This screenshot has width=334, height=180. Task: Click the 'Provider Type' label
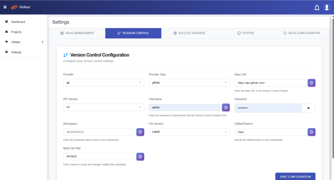(157, 74)
